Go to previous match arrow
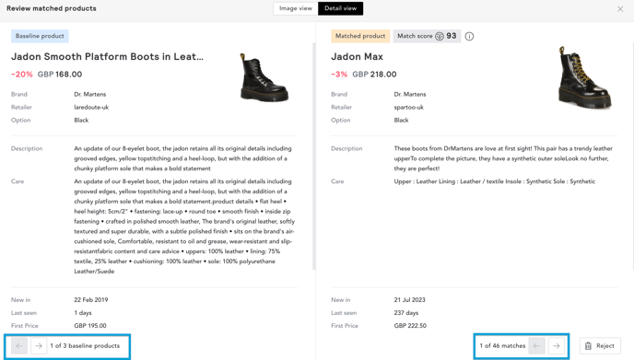The height and width of the screenshot is (360, 634). click(536, 346)
